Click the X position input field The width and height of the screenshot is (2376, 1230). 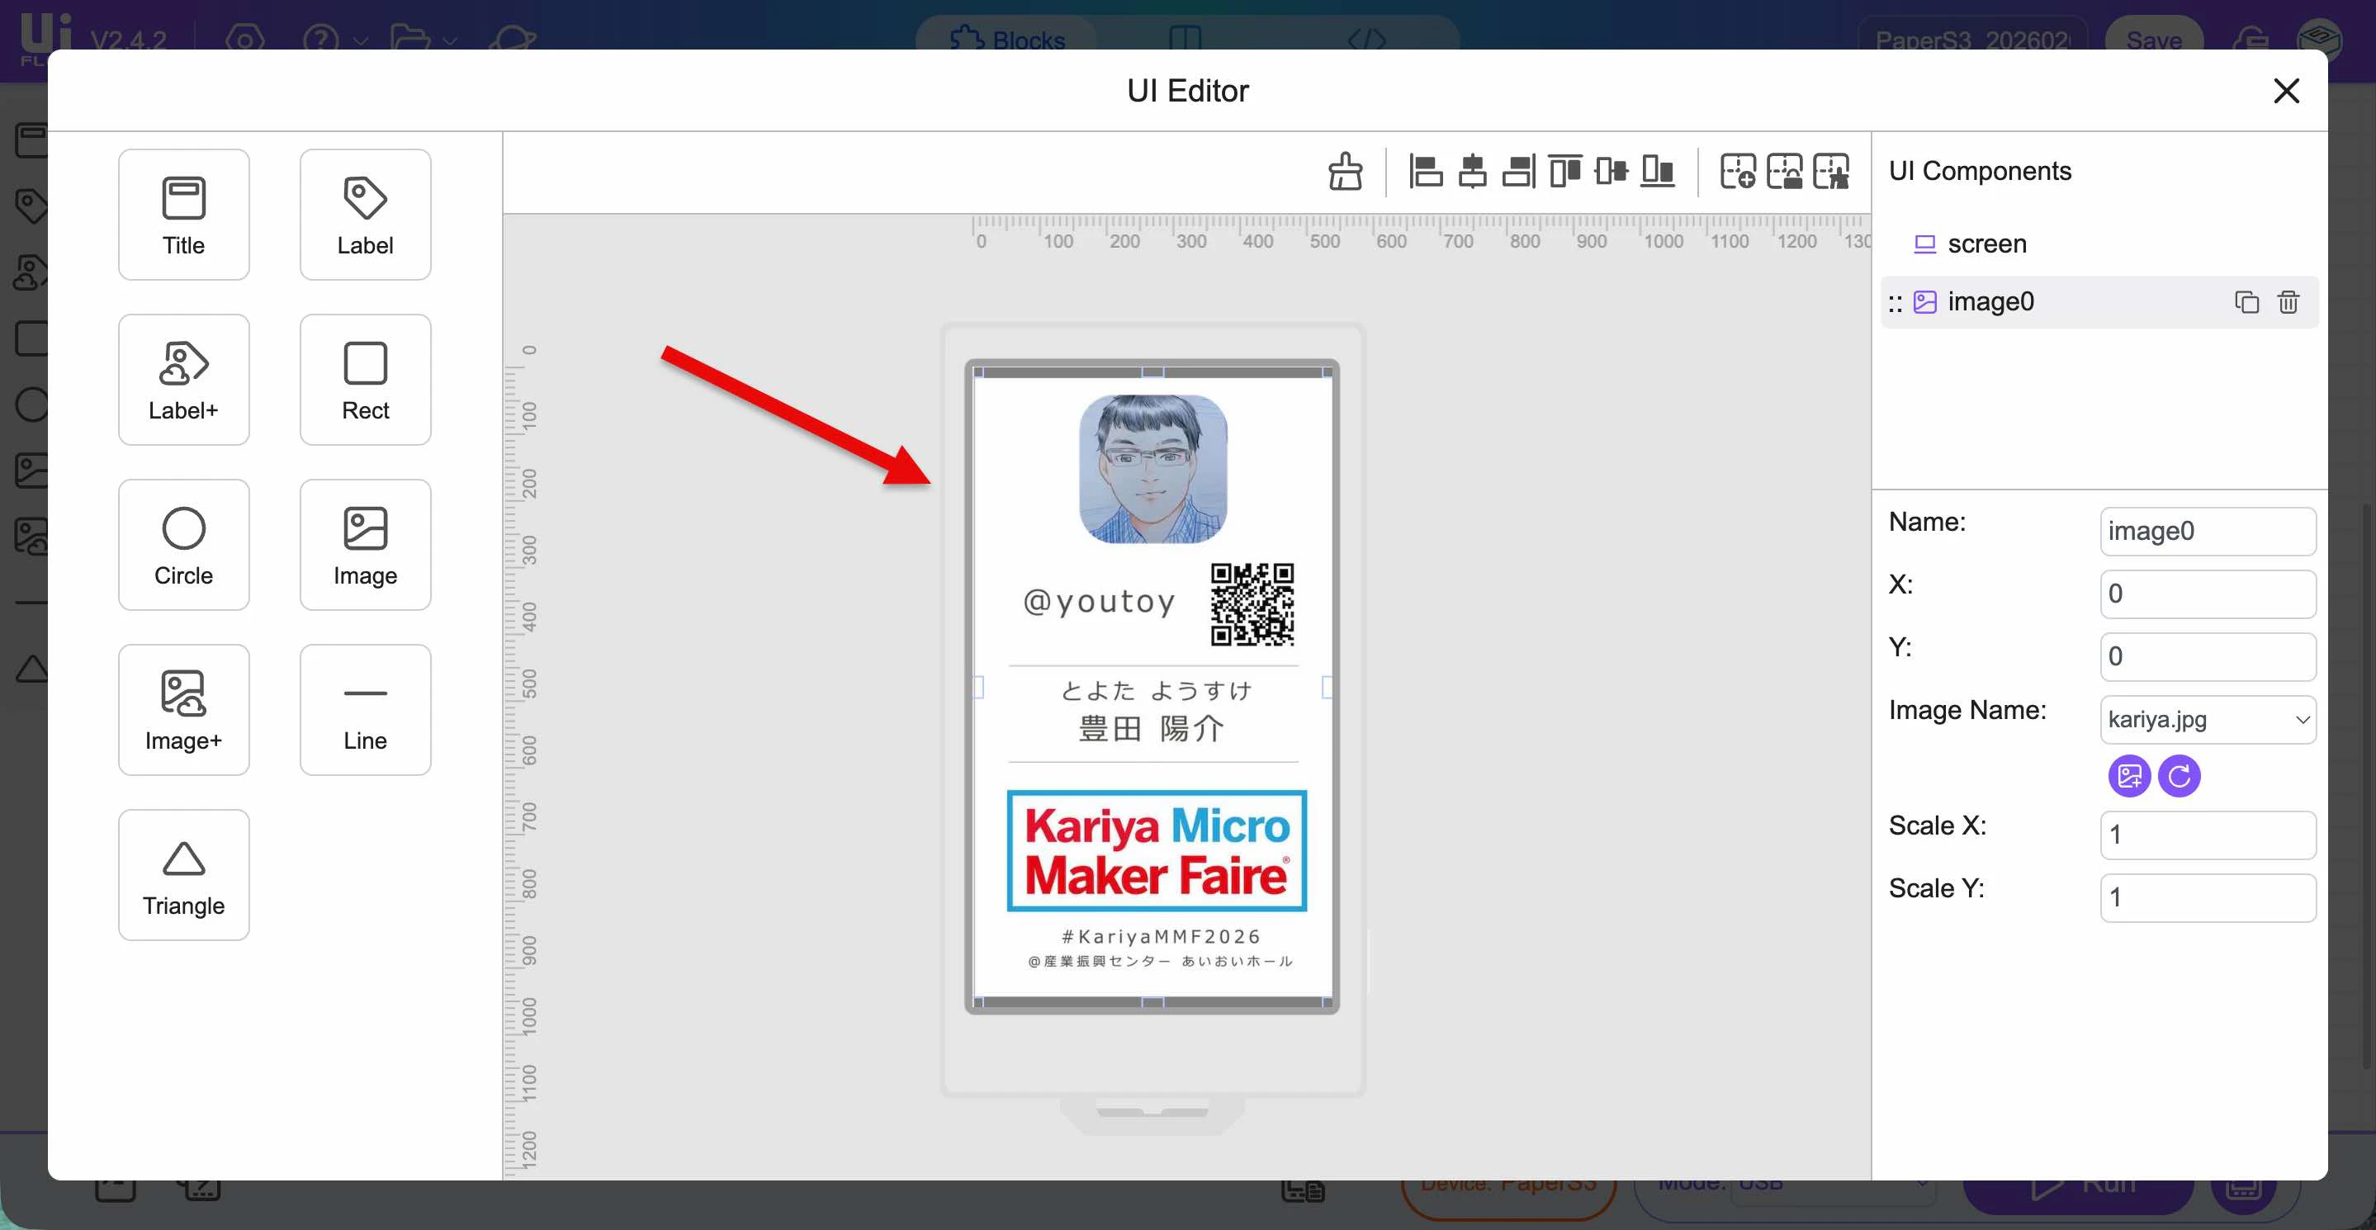click(2208, 594)
